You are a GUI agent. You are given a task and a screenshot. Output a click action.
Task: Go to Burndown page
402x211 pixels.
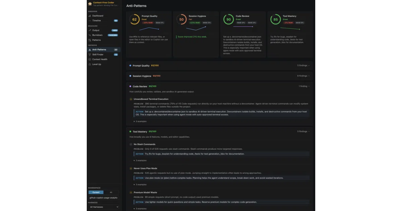click(103, 35)
